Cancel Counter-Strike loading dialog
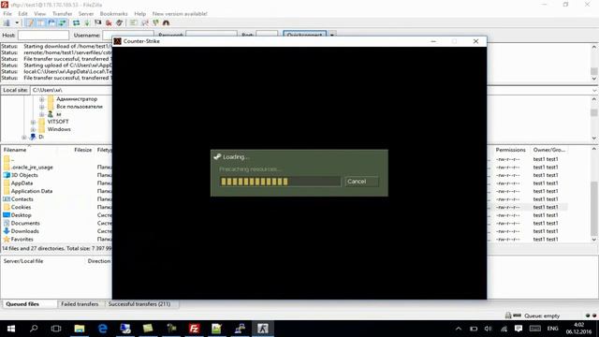The width and height of the screenshot is (599, 337). coord(361,182)
